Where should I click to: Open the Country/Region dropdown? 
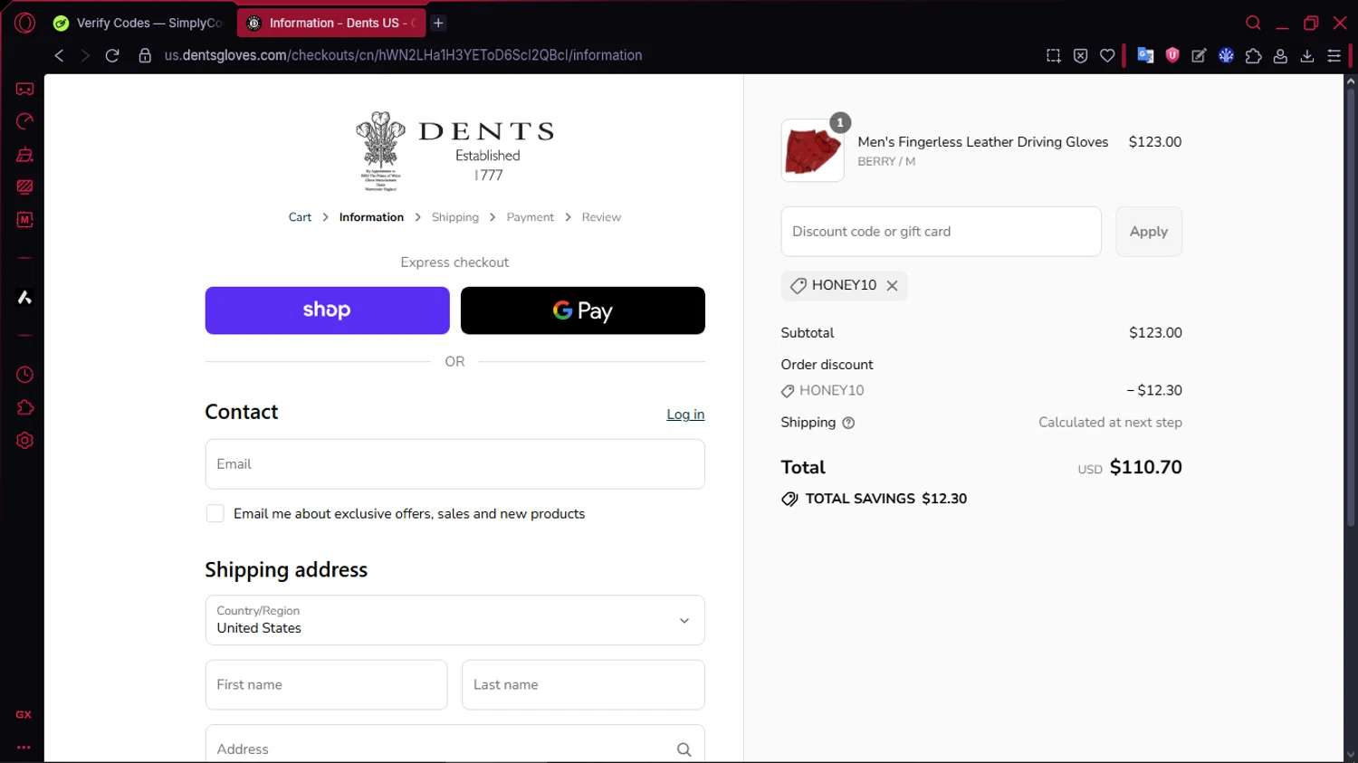[x=454, y=620]
